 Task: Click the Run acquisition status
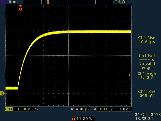pos(13,2)
